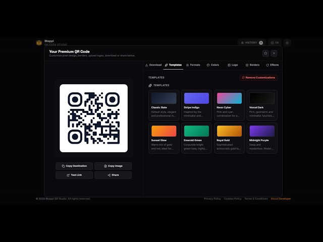The width and height of the screenshot is (323, 242).
Task: Open the Cookies Policy link
Action: point(233,199)
